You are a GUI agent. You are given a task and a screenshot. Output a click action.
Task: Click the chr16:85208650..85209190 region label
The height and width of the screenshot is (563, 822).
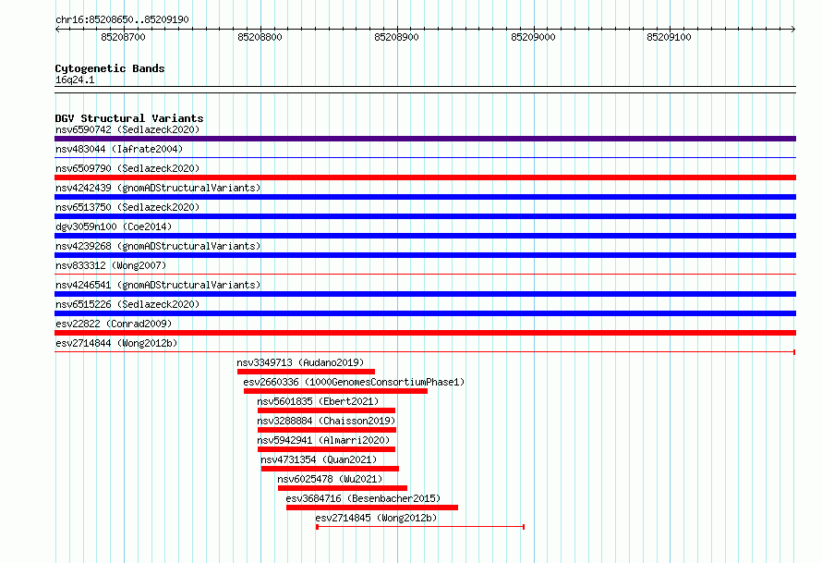click(x=122, y=19)
